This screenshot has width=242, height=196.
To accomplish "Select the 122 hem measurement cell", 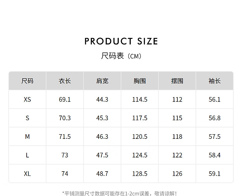I will pos(177,155).
